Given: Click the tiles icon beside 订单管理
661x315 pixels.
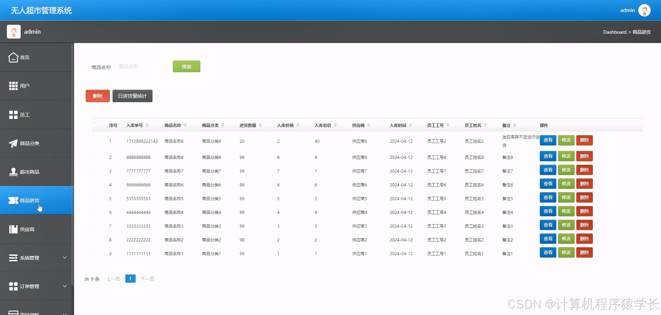Looking at the screenshot, I should click(13, 286).
